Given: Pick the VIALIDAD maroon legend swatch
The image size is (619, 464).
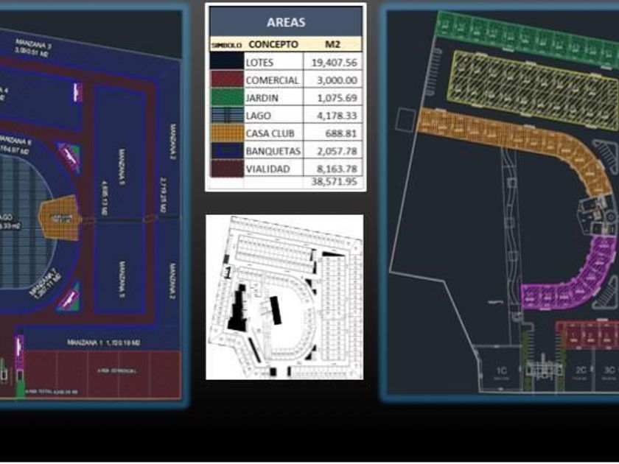Looking at the screenshot, I should pos(227,168).
